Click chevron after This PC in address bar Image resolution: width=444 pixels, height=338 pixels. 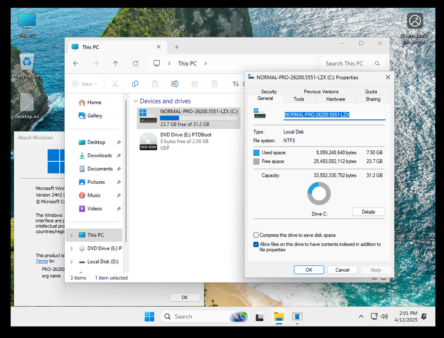point(206,63)
